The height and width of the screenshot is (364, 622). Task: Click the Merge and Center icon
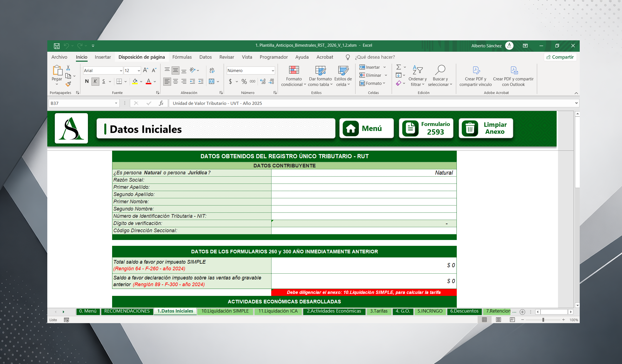pyautogui.click(x=212, y=81)
